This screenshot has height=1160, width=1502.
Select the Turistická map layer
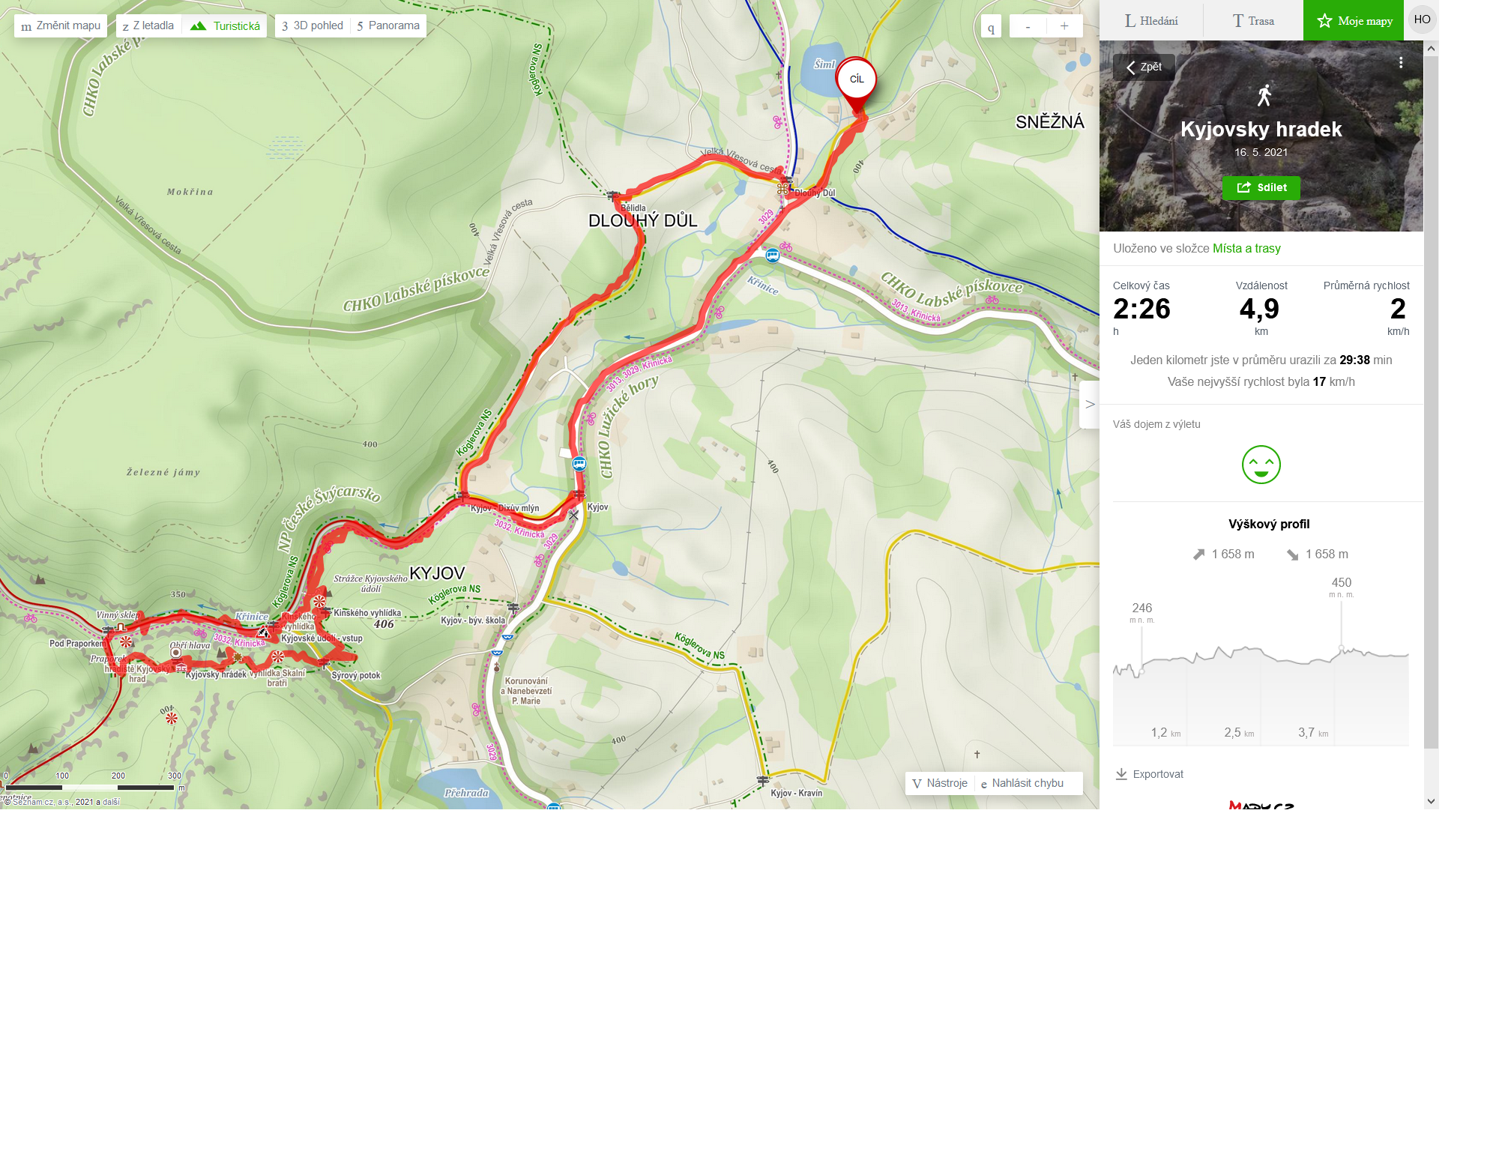point(225,25)
